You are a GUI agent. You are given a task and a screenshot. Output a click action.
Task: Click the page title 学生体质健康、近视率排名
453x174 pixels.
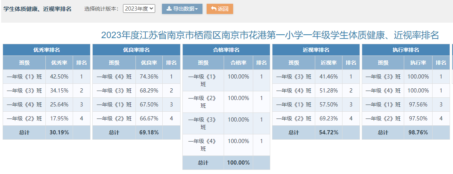37,9
